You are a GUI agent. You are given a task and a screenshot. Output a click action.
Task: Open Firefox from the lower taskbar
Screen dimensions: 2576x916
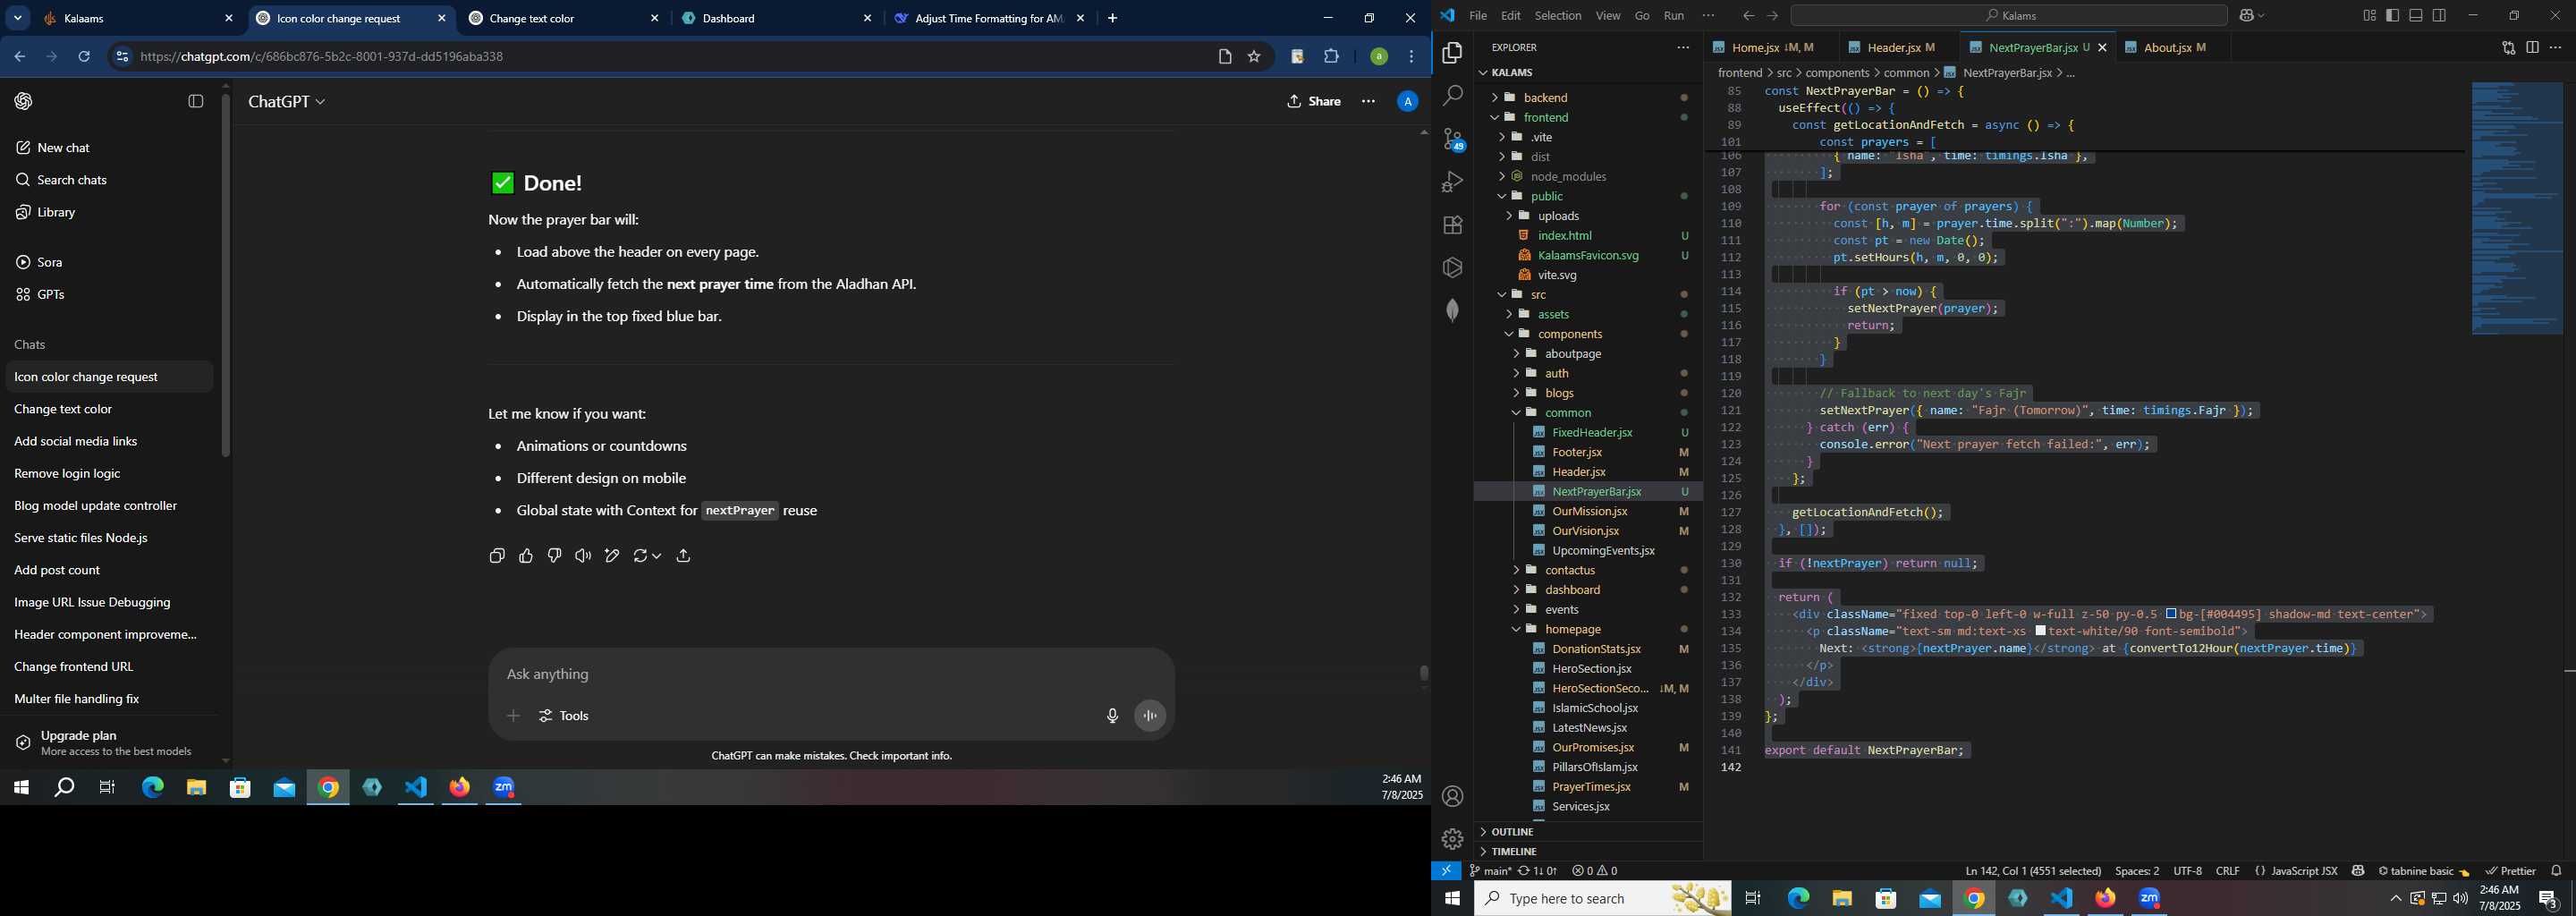[2106, 898]
